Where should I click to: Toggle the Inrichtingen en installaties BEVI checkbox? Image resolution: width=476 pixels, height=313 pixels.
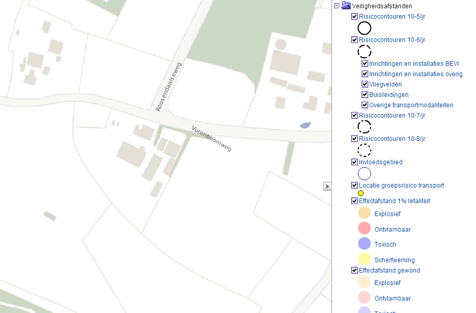(365, 63)
